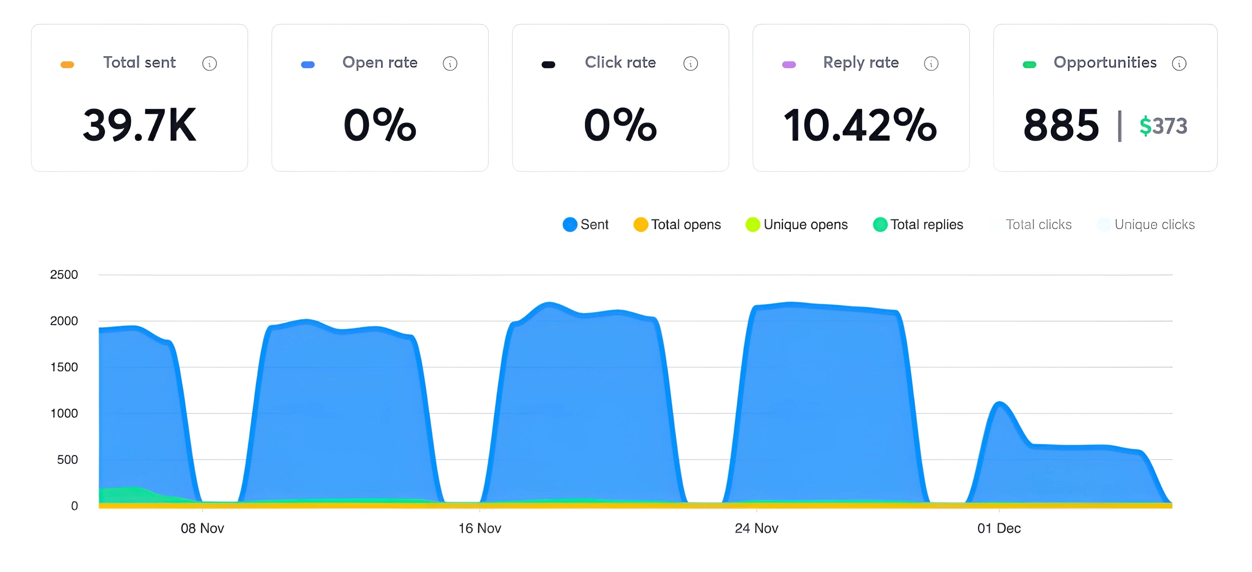Click info icon next to Total sent
Image resolution: width=1252 pixels, height=572 pixels.
pyautogui.click(x=209, y=64)
